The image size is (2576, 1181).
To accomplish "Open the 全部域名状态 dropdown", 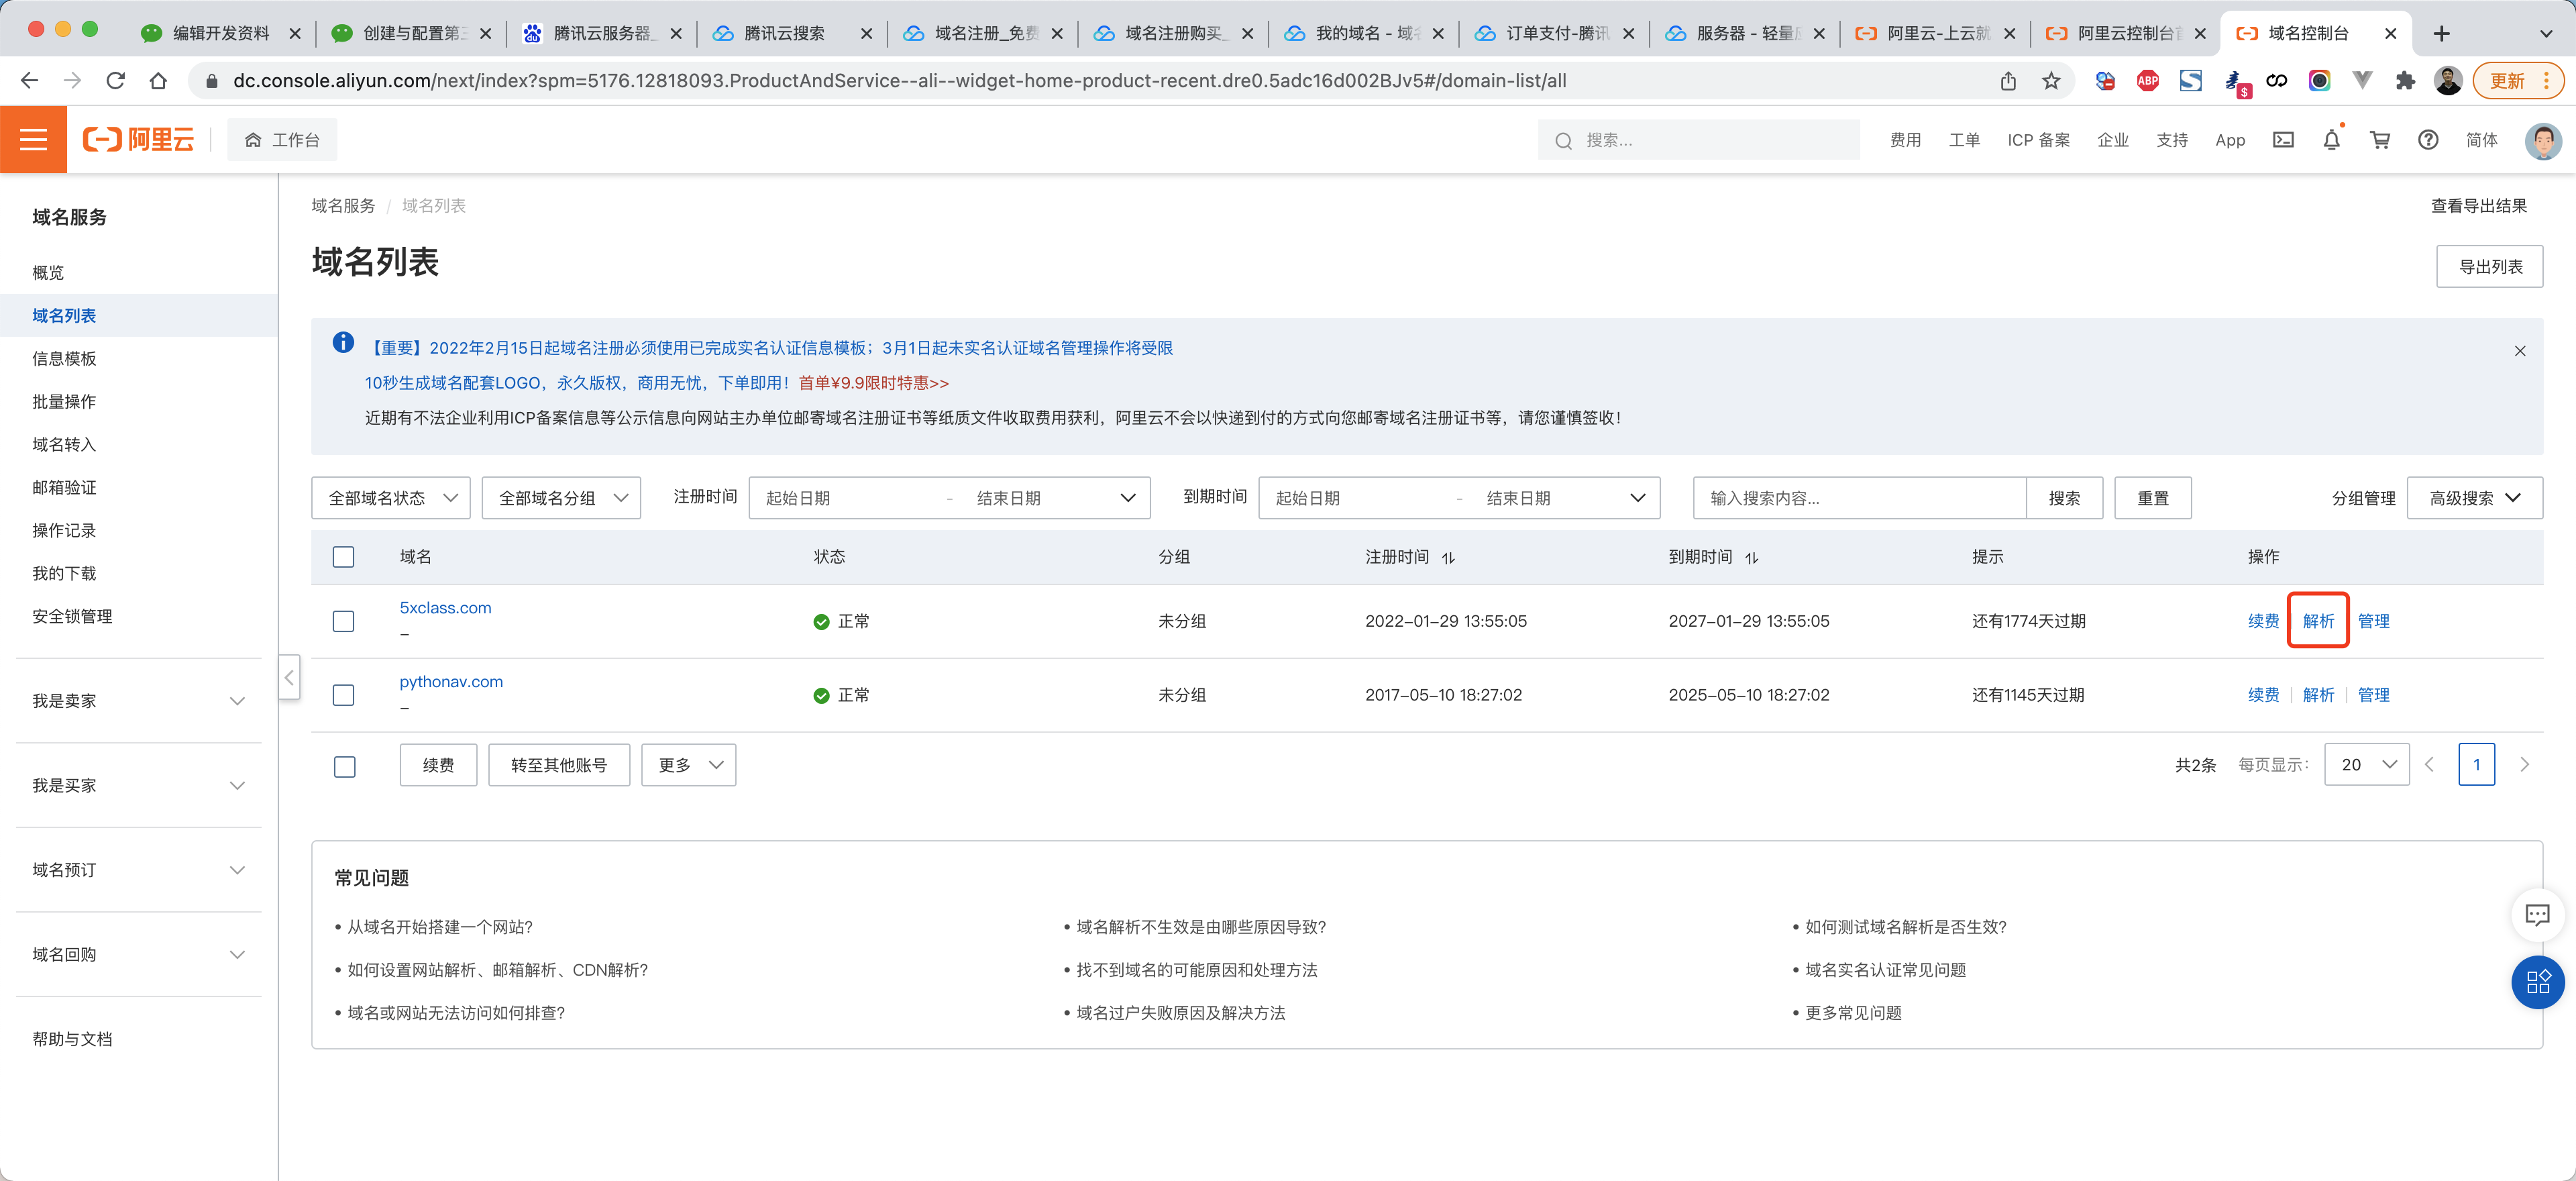I will pyautogui.click(x=391, y=498).
